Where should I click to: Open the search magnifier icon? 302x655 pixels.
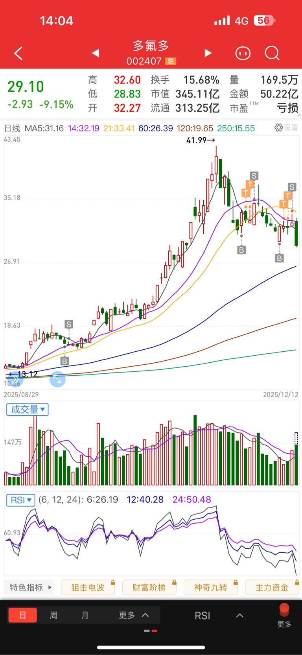[272, 53]
